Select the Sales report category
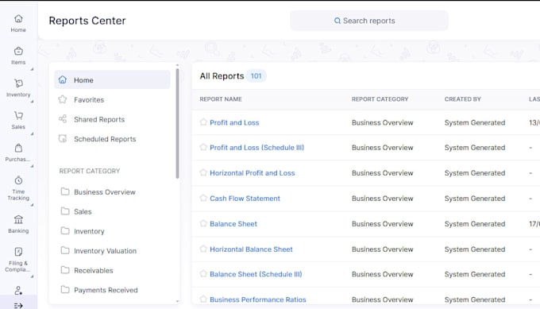The width and height of the screenshot is (540, 309). (x=83, y=212)
